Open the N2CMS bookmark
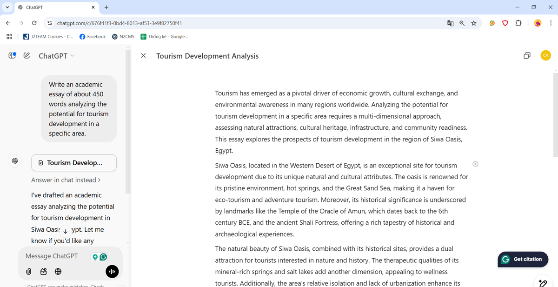This screenshot has width=558, height=287. 123,37
